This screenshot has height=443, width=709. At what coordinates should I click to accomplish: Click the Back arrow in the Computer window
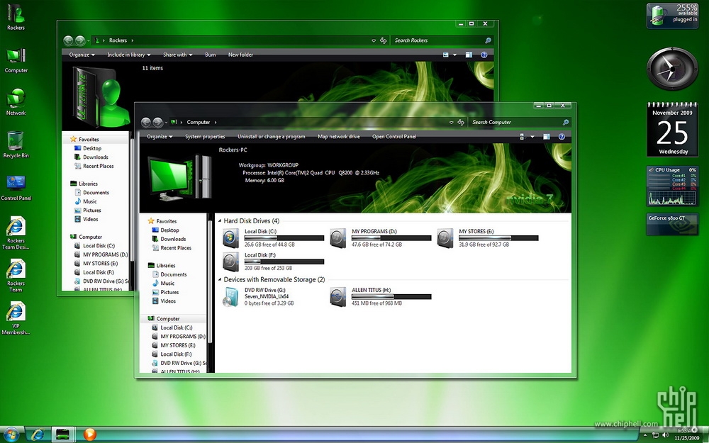[145, 122]
